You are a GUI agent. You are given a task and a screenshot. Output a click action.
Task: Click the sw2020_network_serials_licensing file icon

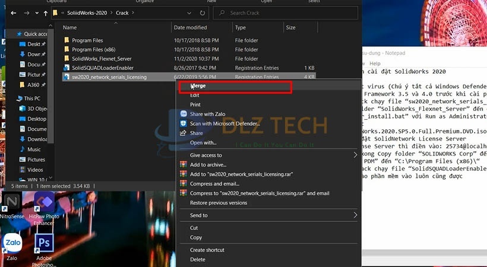click(x=67, y=77)
